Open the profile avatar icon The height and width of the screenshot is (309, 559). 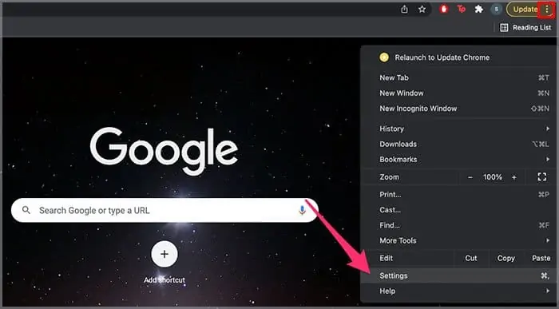click(x=496, y=10)
